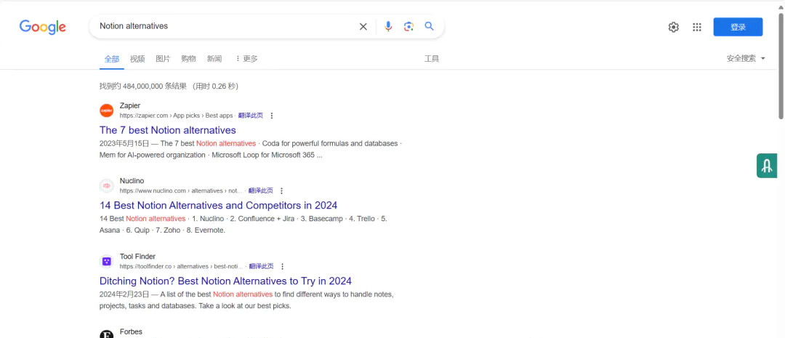The width and height of the screenshot is (785, 338).
Task: Clear the search box text
Action: [363, 27]
